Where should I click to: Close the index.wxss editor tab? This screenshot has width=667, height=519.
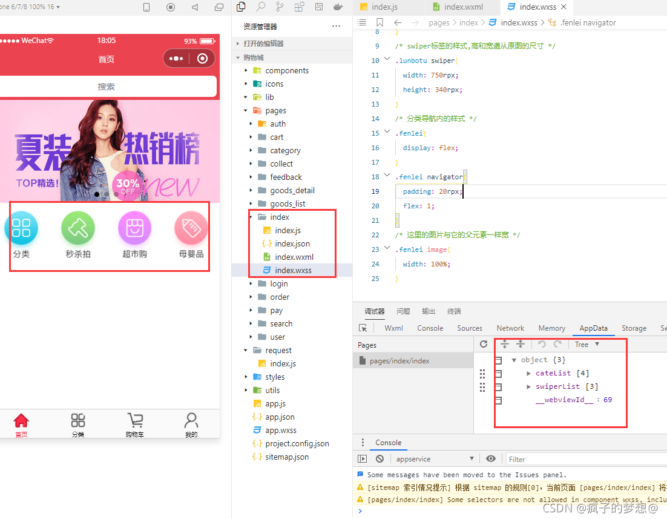(x=563, y=7)
